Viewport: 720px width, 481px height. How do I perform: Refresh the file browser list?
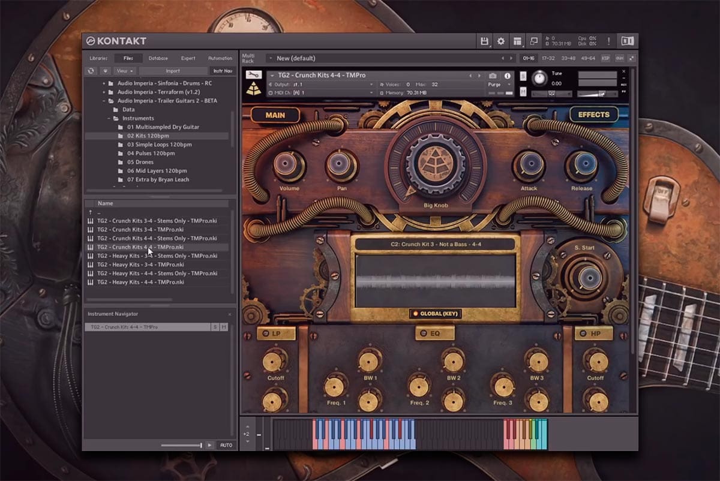92,71
